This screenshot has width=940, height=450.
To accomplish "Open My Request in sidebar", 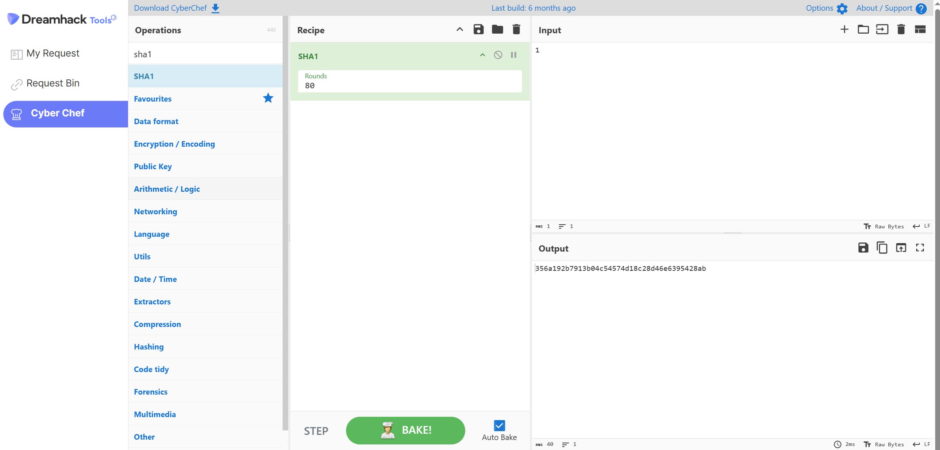I will [x=53, y=54].
